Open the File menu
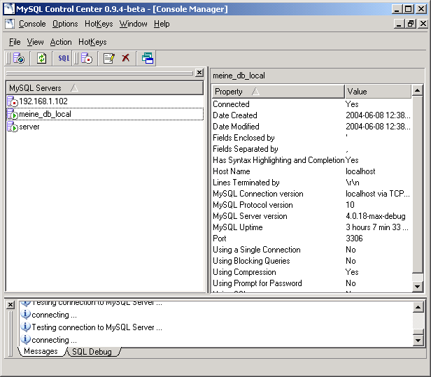Image resolution: width=431 pixels, height=377 pixels. (15, 42)
